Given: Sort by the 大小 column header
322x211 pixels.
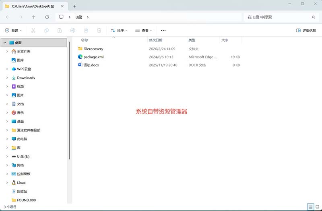Looking at the screenshot, I should coord(225,40).
